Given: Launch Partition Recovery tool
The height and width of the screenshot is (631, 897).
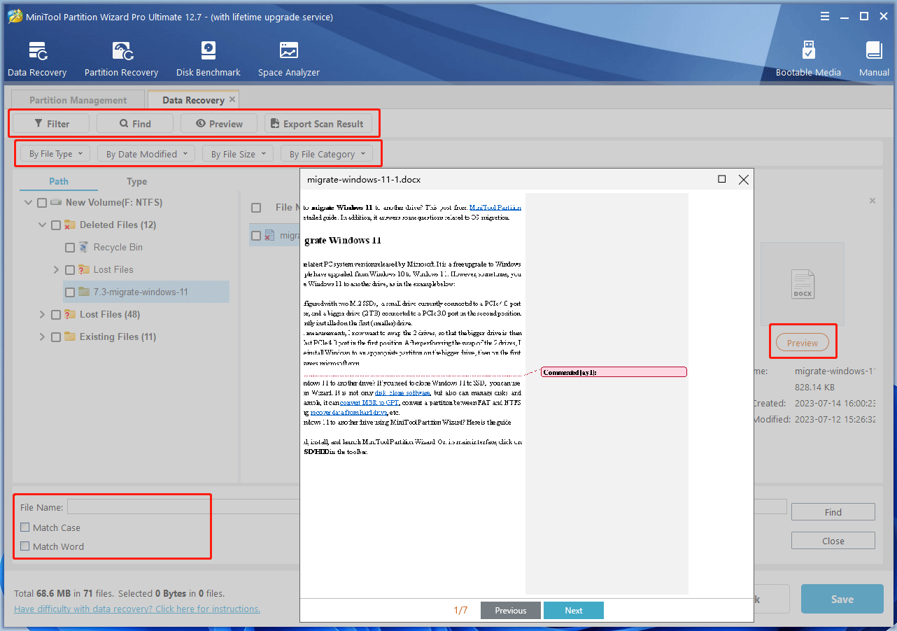Looking at the screenshot, I should [121, 59].
